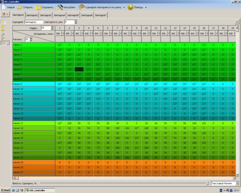Switch to tab Закладка7

[101, 15]
